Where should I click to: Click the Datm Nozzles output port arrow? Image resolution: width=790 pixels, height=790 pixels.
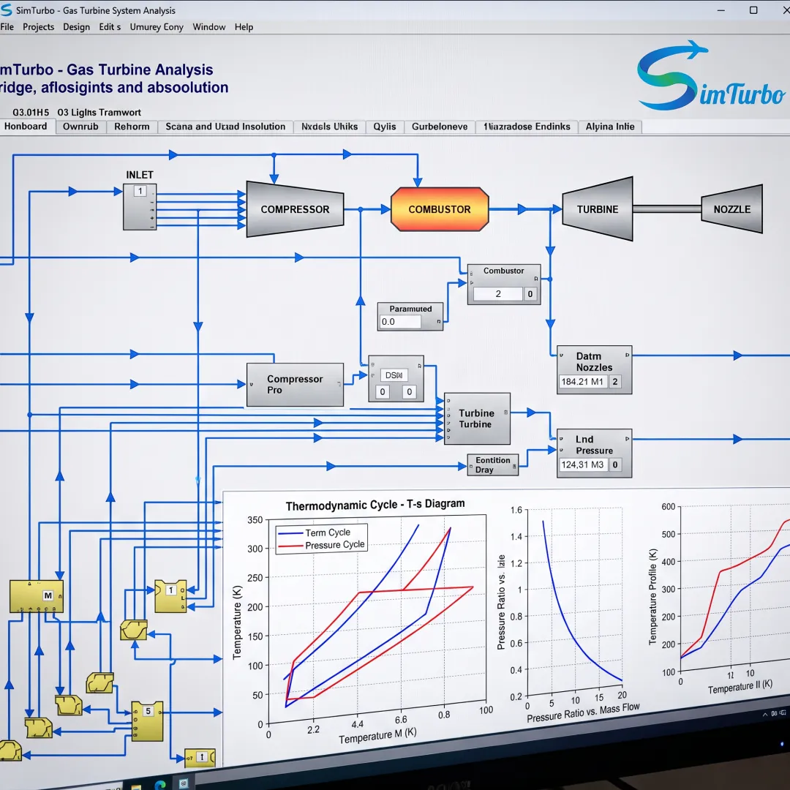click(x=628, y=355)
